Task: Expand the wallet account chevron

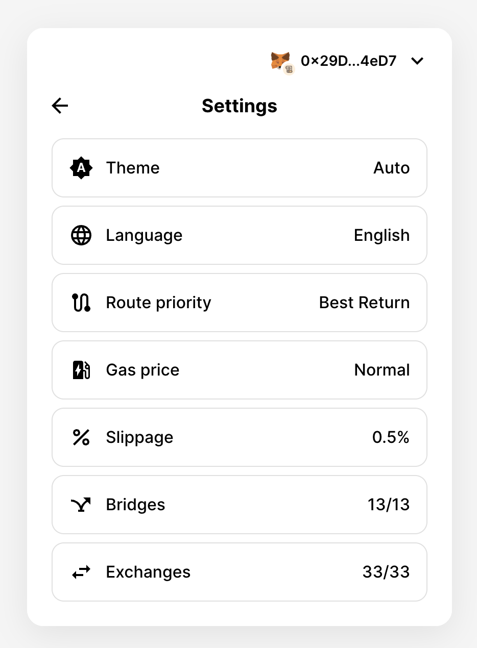Action: click(x=417, y=61)
